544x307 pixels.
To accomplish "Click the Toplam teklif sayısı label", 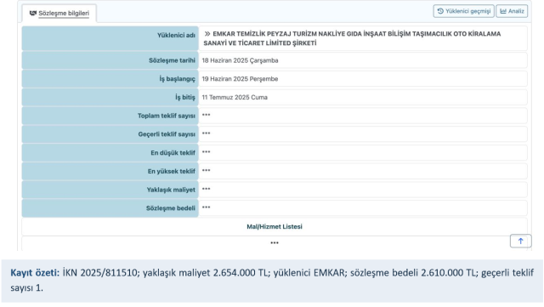I will [x=167, y=116].
